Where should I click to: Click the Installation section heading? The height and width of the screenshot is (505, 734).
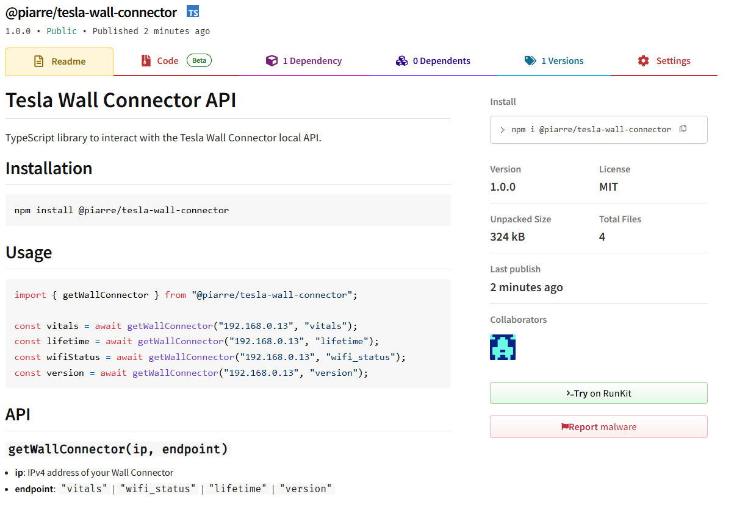(49, 169)
